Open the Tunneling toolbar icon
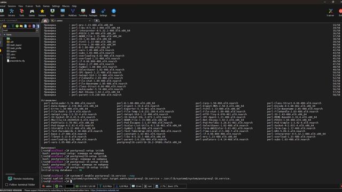The image size is (342, 192). click(83, 13)
